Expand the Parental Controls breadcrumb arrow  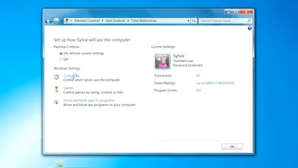(x=102, y=21)
